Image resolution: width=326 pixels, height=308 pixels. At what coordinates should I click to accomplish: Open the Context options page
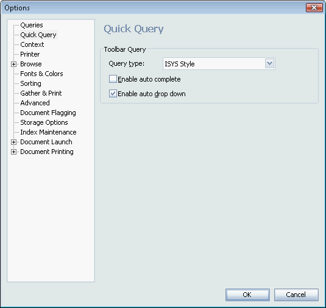click(32, 44)
